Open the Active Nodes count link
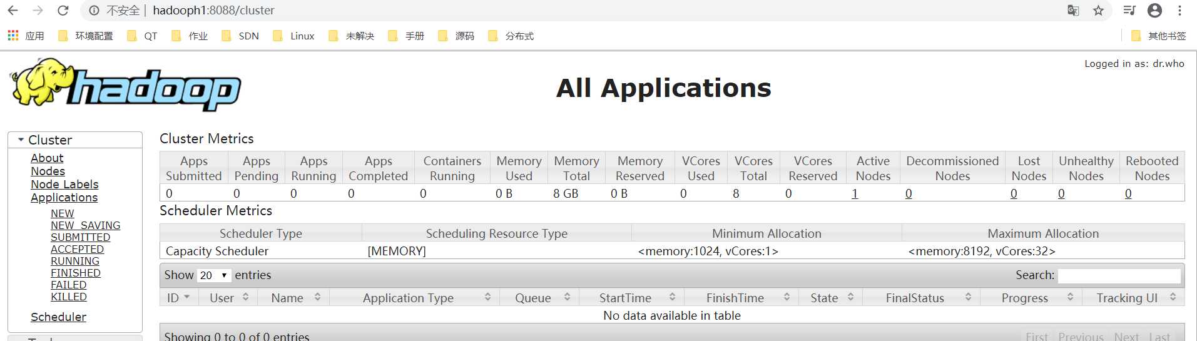The width and height of the screenshot is (1197, 341). [855, 194]
